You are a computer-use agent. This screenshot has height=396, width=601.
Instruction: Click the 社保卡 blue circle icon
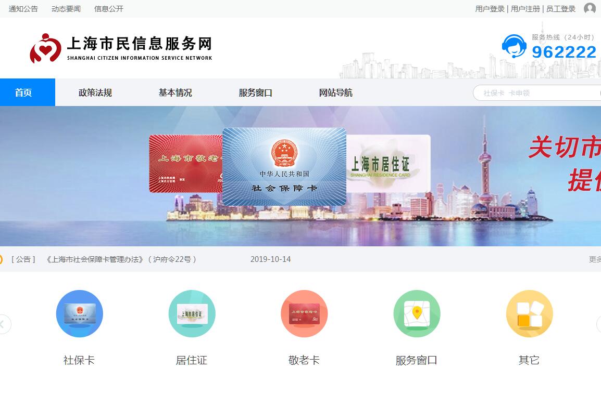click(79, 313)
